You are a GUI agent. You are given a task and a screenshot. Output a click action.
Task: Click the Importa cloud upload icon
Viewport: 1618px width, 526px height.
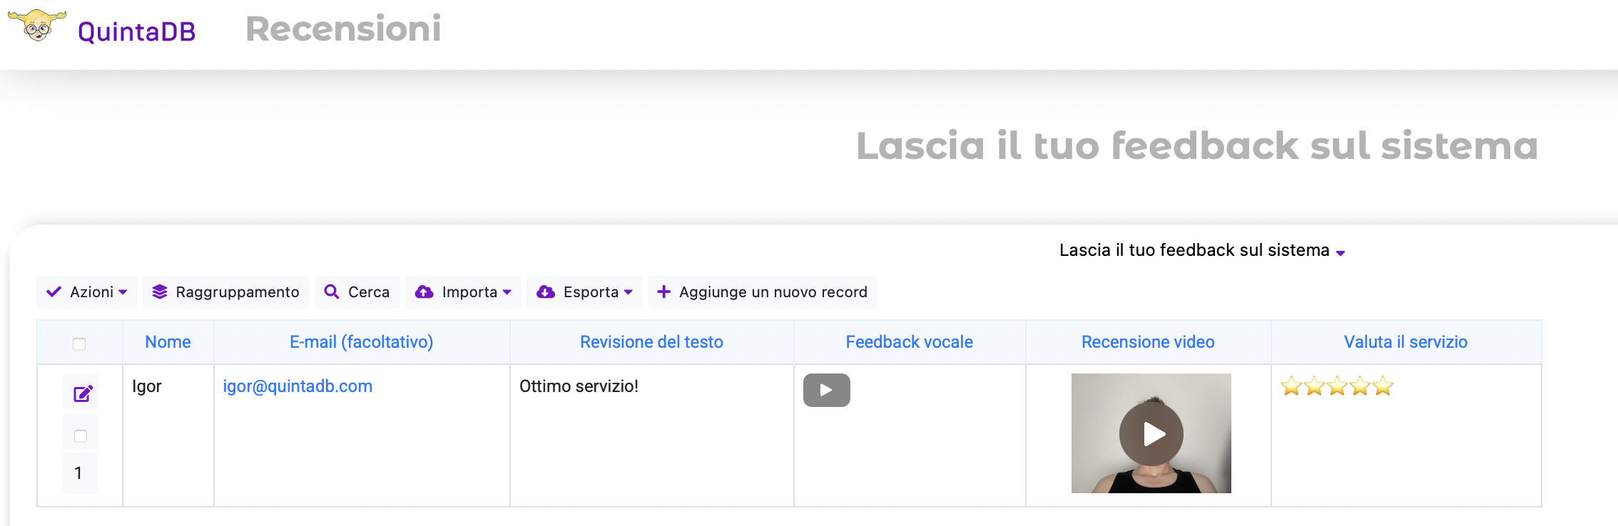(x=424, y=292)
